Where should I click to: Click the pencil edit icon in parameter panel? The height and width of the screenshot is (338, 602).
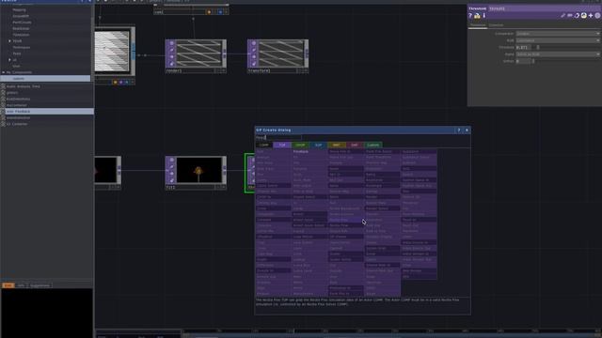[562, 16]
